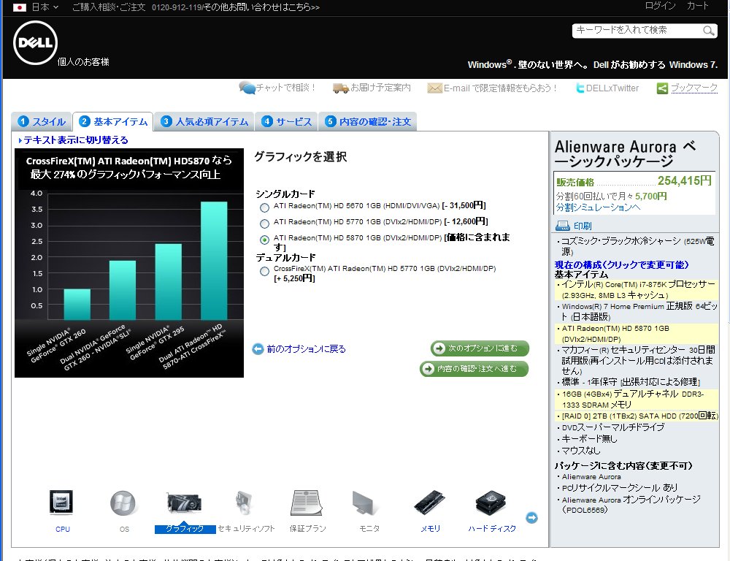730x561 pixels.
Task: Click the Dell logo
Action: coord(35,43)
